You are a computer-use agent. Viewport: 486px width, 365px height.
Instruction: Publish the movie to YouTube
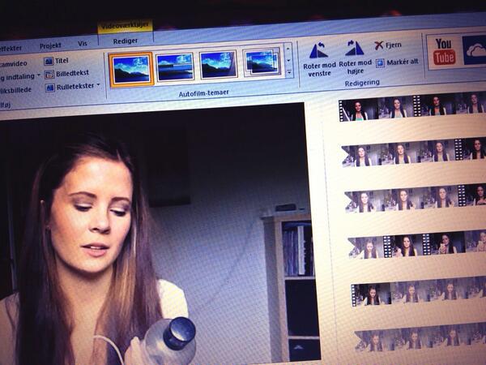(444, 52)
